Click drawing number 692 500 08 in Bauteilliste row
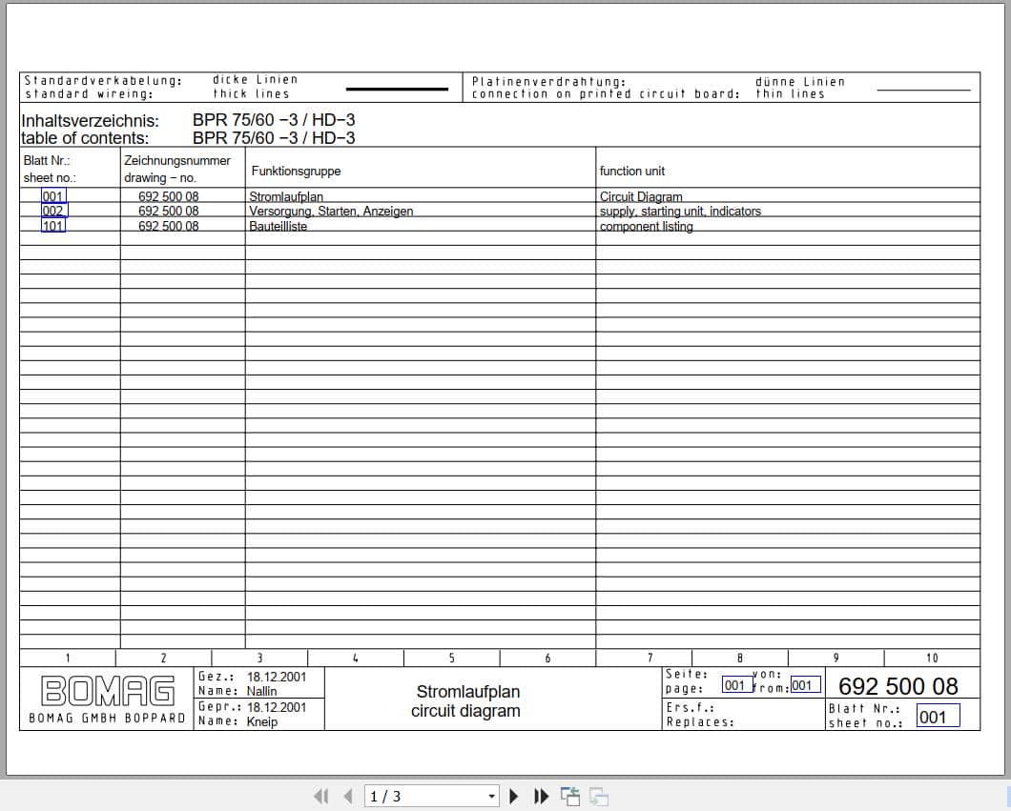Viewport: 1011px width, 811px height. (x=168, y=226)
